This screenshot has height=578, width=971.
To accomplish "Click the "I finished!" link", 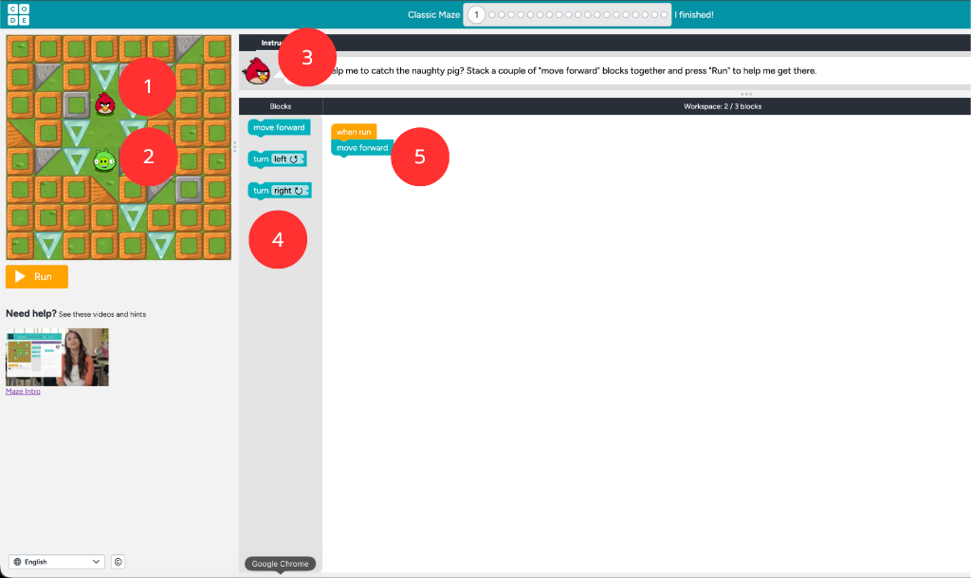I will pyautogui.click(x=693, y=15).
